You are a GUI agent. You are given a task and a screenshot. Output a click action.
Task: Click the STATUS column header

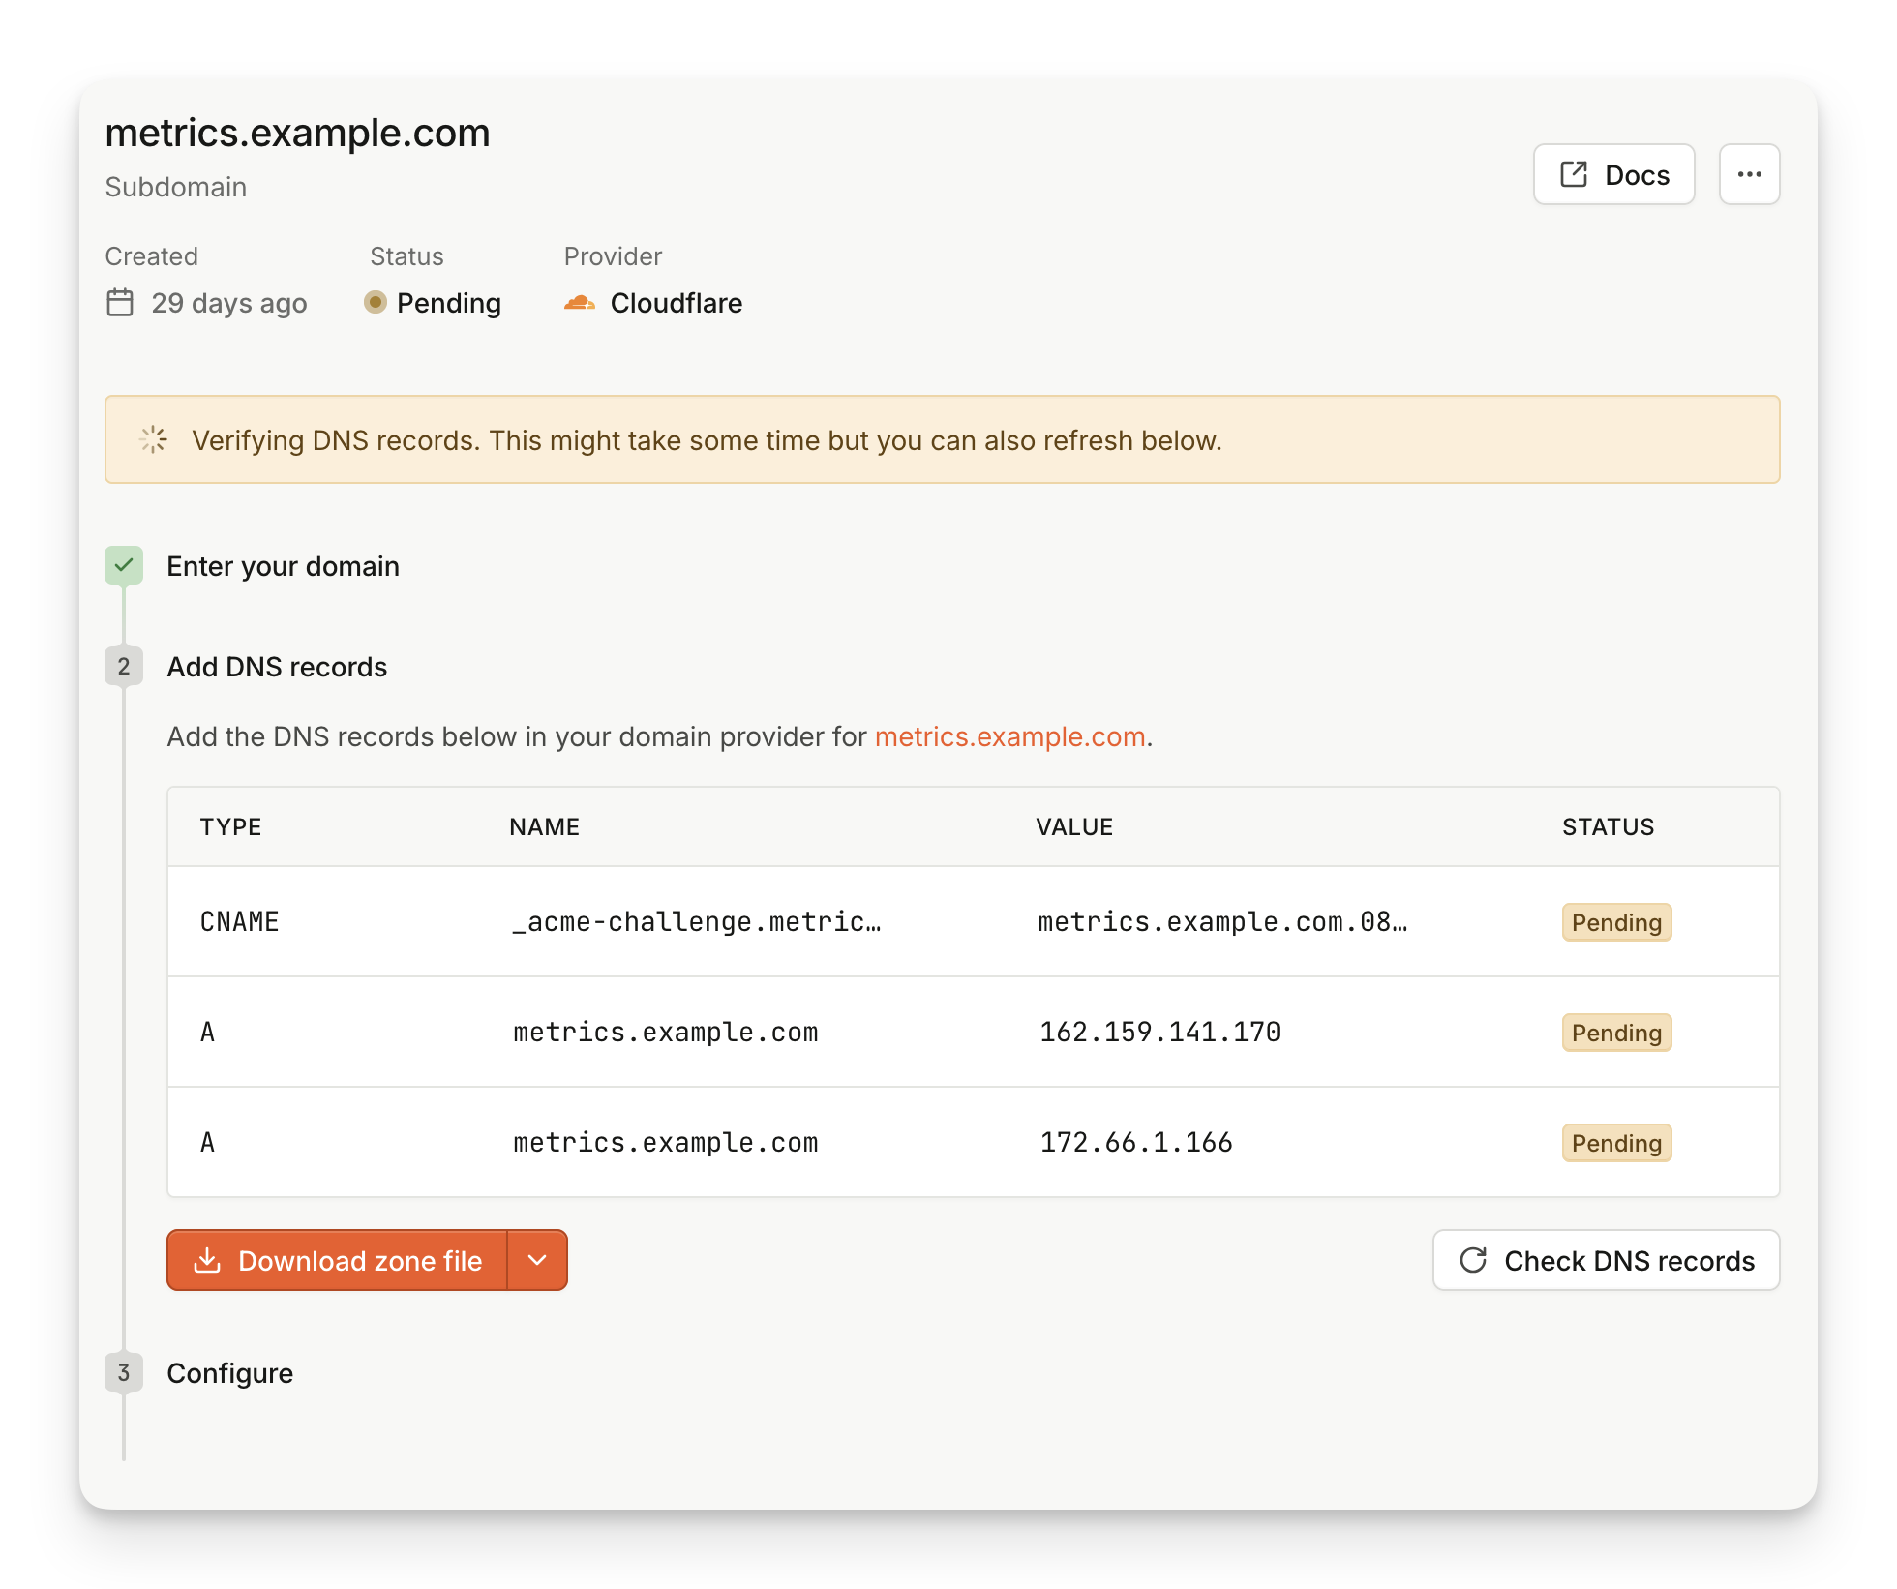click(x=1608, y=826)
